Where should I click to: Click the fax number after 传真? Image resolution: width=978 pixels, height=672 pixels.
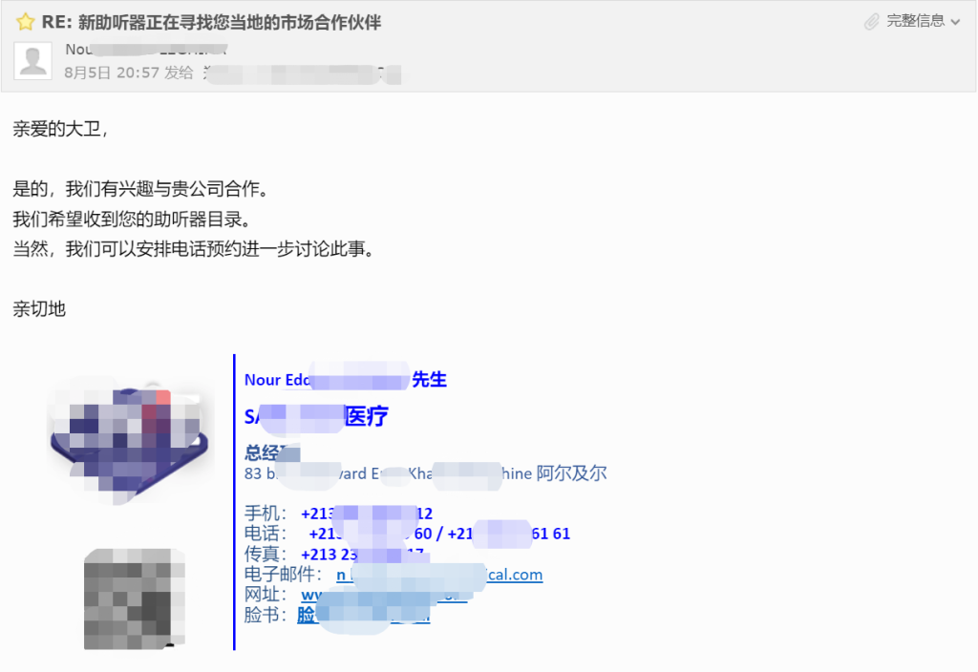[362, 555]
